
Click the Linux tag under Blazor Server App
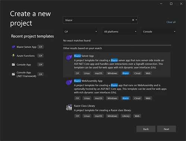click(87, 73)
